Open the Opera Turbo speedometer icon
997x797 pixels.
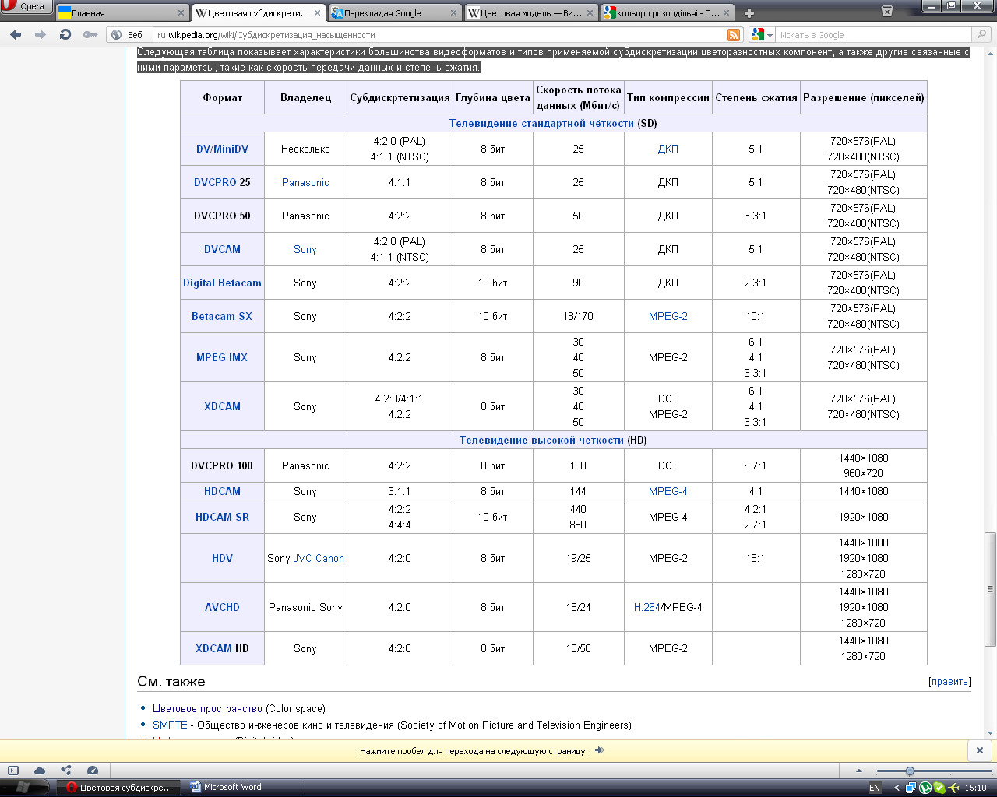[x=93, y=771]
